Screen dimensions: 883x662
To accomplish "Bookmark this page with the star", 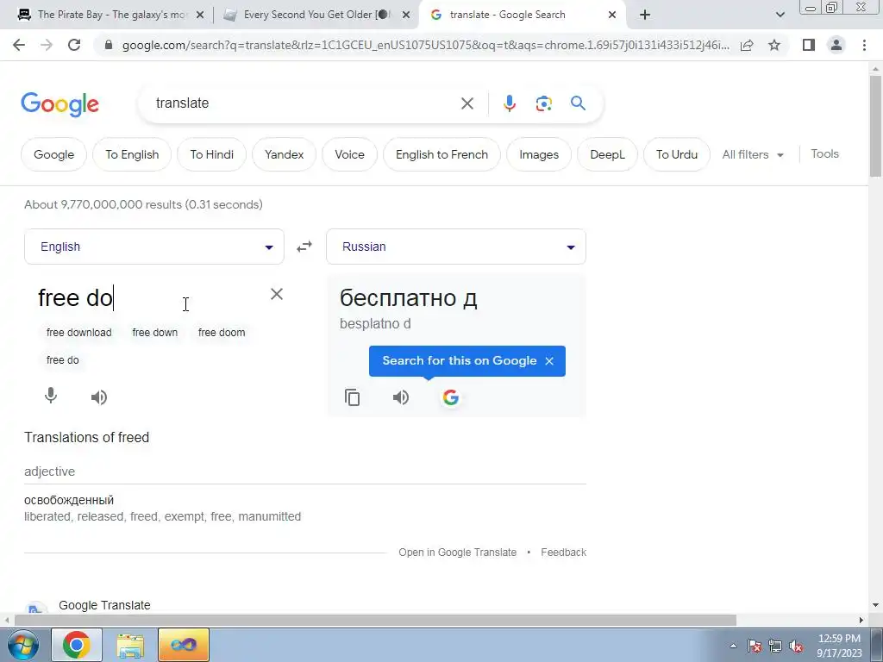I will tap(774, 45).
